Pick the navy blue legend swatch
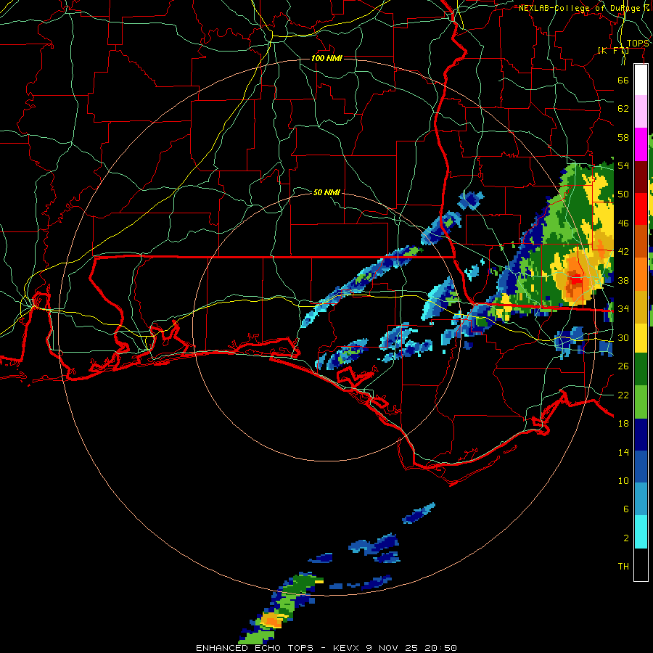Viewport: 653px width, 653px height. 641,435
